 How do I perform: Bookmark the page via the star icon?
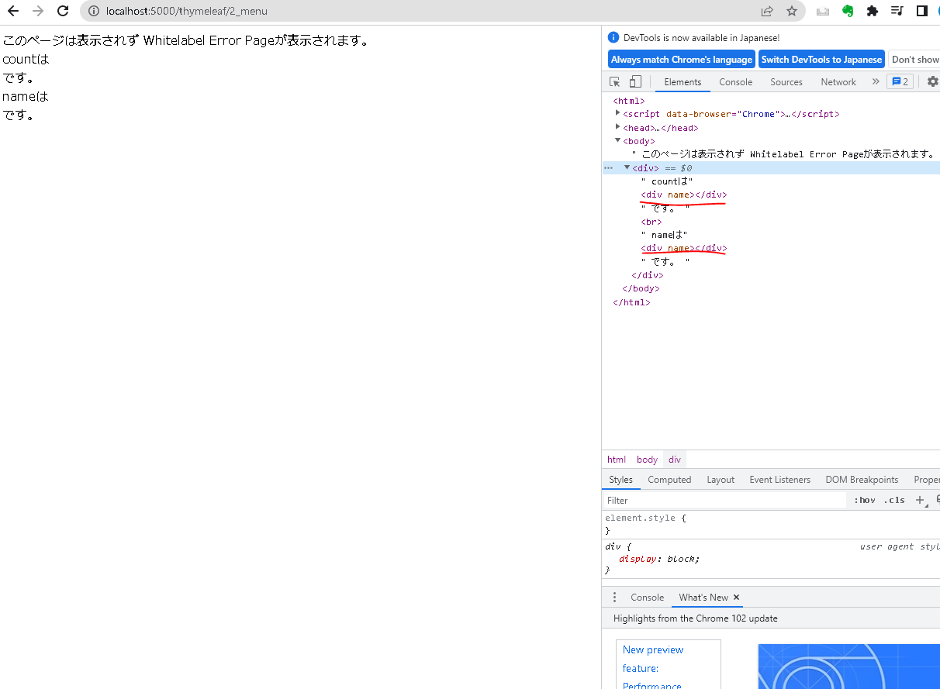(792, 11)
